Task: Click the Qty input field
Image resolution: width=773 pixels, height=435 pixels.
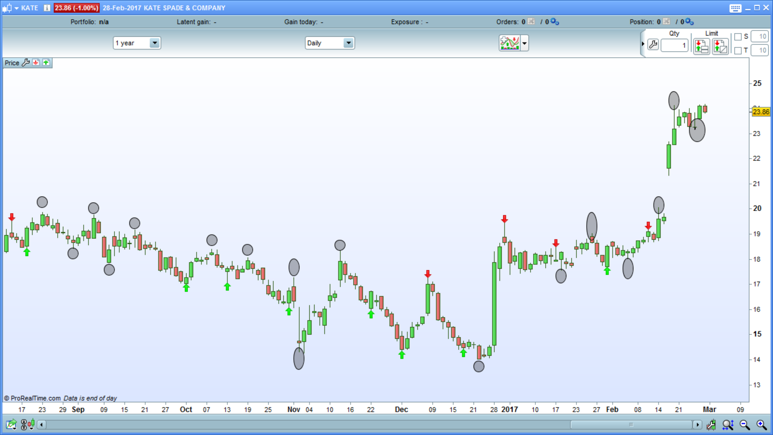Action: tap(674, 45)
